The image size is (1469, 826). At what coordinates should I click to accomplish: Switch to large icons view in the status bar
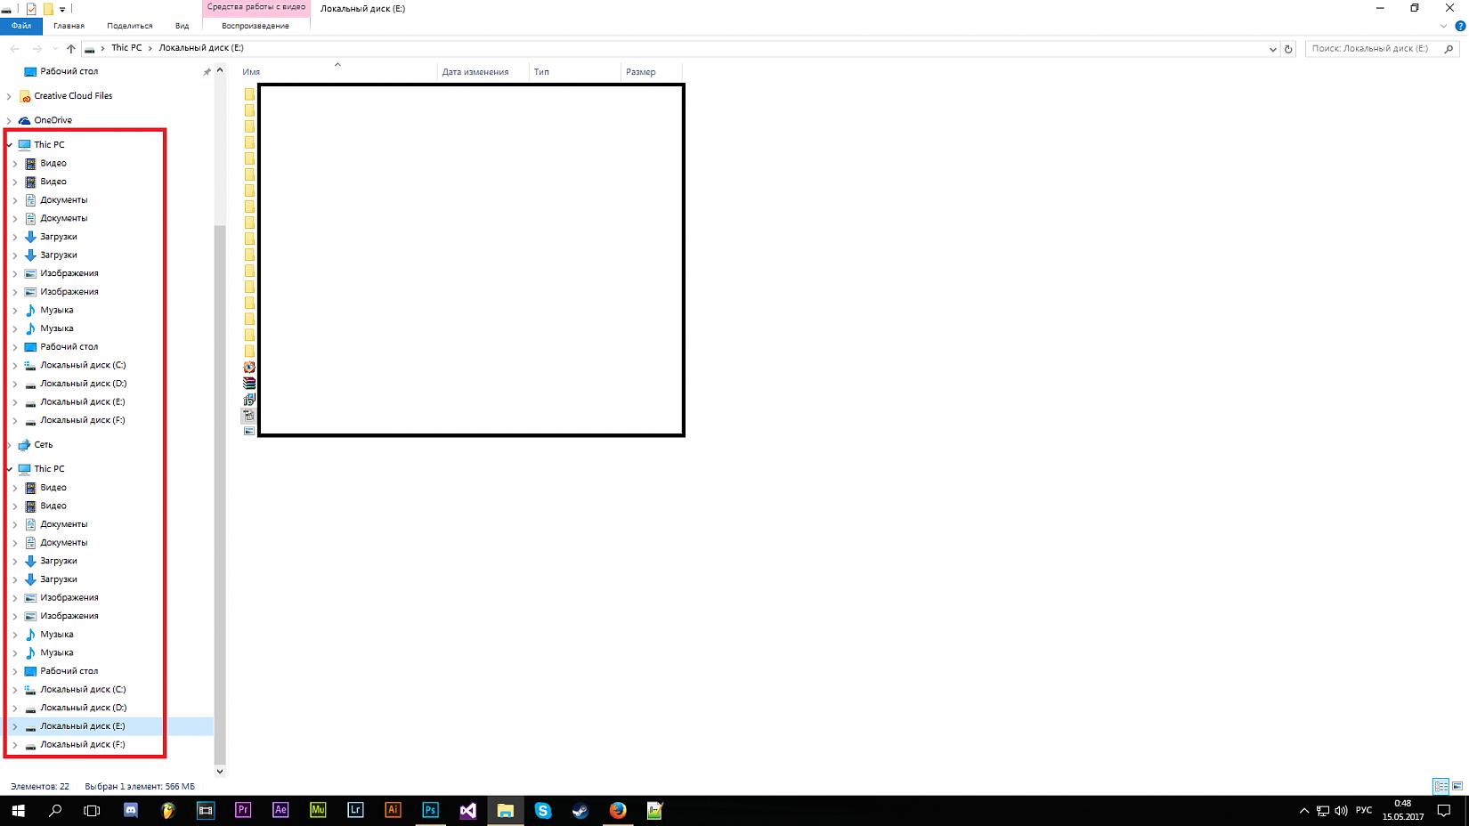(x=1457, y=786)
